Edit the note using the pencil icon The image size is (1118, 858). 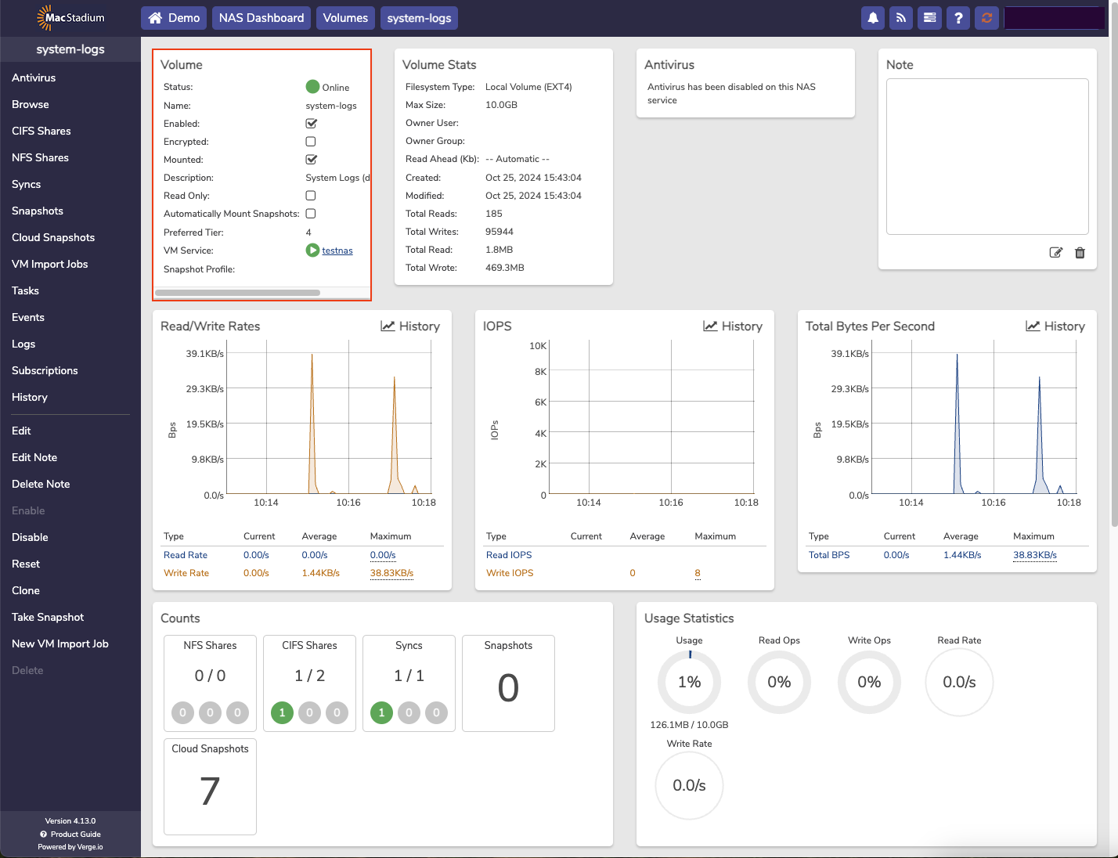(x=1055, y=253)
